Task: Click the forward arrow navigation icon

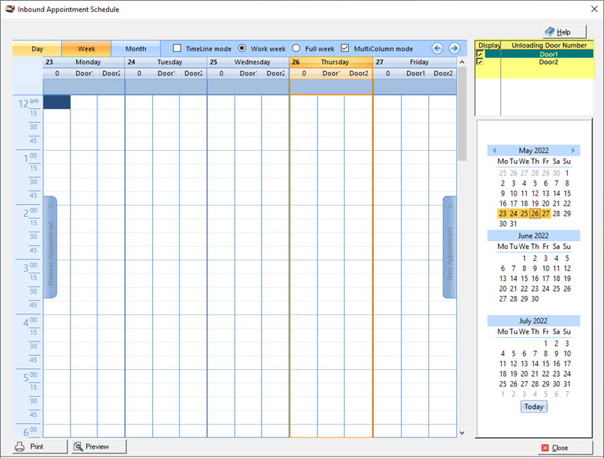Action: [455, 48]
